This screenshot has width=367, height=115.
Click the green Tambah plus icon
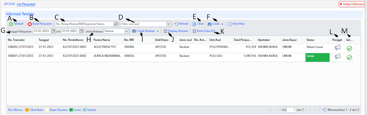pos(11,24)
